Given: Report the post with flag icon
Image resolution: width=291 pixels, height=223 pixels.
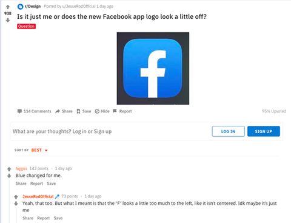Looking at the screenshot, I should click(x=122, y=111).
